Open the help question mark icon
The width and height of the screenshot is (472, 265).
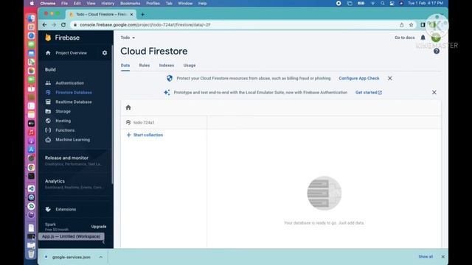pos(437,51)
